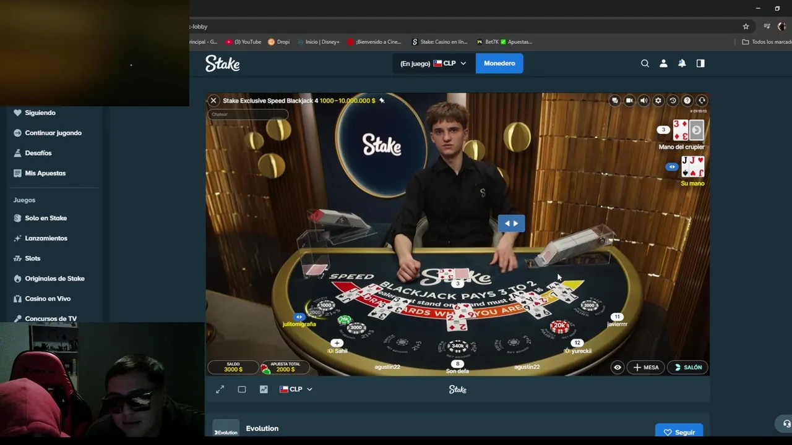This screenshot has height=445, width=792.
Task: Open Originales de Stake menu item
Action: pyautogui.click(x=54, y=279)
